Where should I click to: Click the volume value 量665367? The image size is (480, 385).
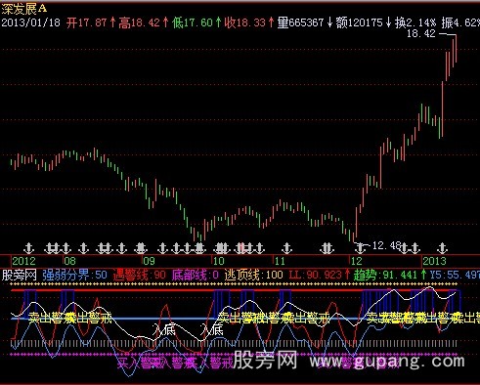(300, 22)
